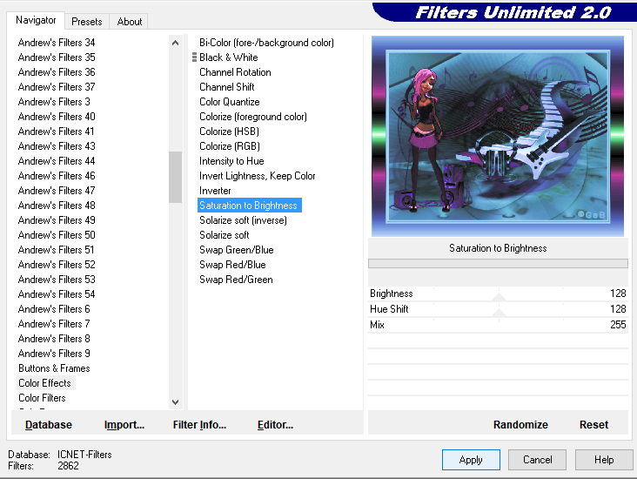
Task: Select Andrew's Filters 49 category
Action: (57, 220)
